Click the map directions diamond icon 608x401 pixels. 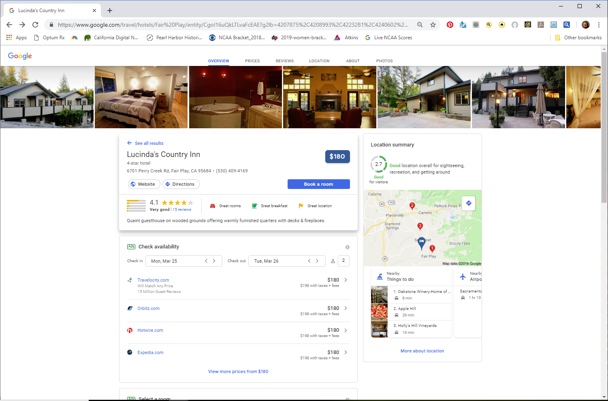pos(469,203)
